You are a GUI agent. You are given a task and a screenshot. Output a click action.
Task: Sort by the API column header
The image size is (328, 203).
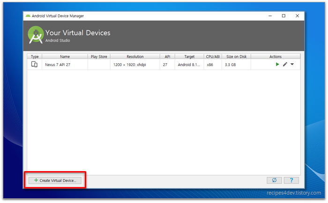[x=167, y=57]
